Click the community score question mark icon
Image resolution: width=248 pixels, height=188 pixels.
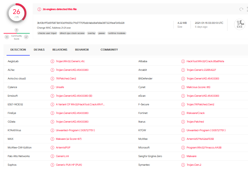[x=16, y=30]
